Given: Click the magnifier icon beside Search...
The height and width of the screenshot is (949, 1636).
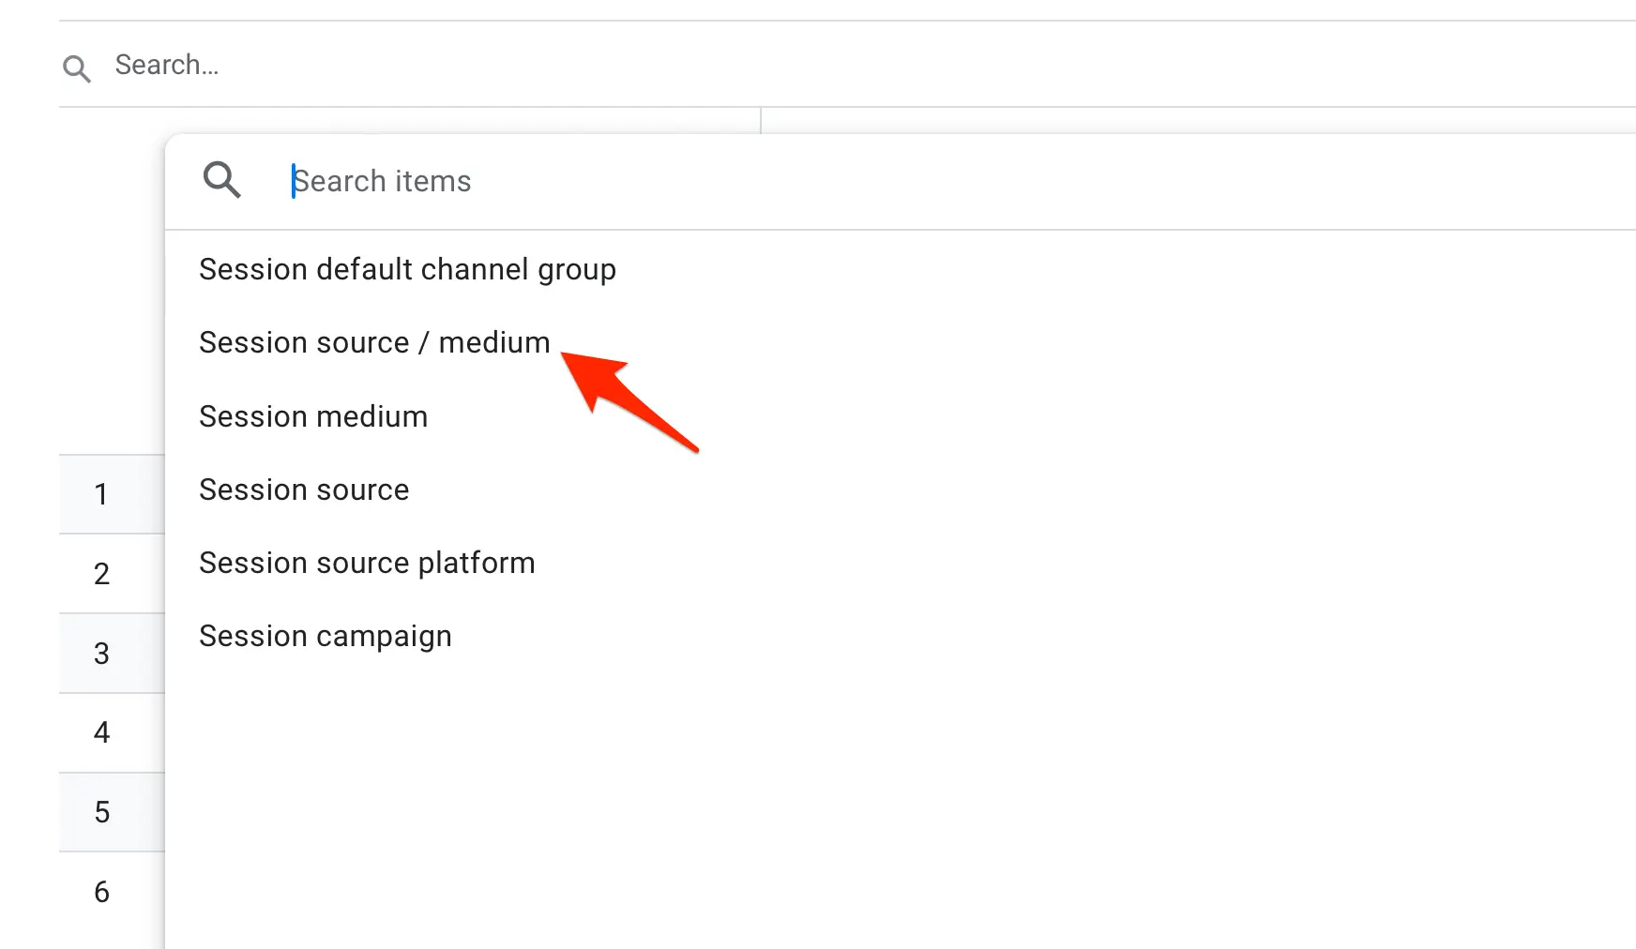Looking at the screenshot, I should pos(77,68).
